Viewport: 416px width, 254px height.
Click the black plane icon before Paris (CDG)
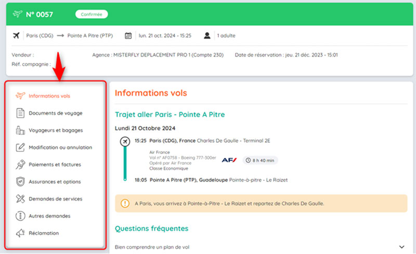[16, 35]
